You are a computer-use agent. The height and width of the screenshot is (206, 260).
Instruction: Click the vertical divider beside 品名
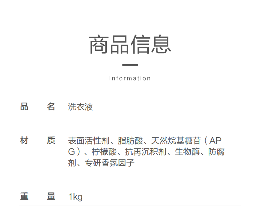[62, 107]
